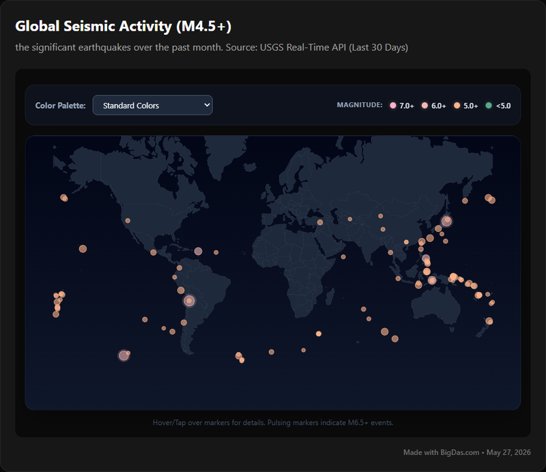The height and width of the screenshot is (472, 546).
Task: Click the marker at Kamchatka's southern tip
Action: point(465,201)
